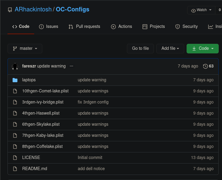Open the laptops folder icon
This screenshot has height=180, width=222.
[x=15, y=80]
